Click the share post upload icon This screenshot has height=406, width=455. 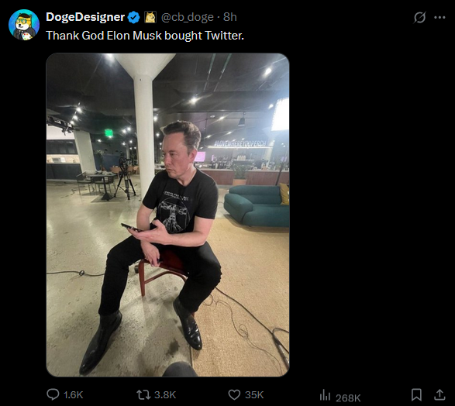[x=439, y=394]
